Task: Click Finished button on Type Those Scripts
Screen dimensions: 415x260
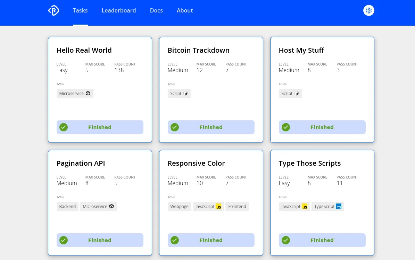Action: [x=322, y=240]
